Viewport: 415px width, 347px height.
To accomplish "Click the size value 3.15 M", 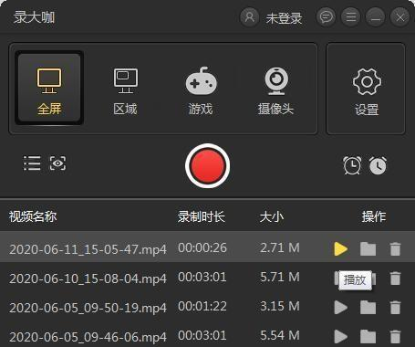I will 280,306.
